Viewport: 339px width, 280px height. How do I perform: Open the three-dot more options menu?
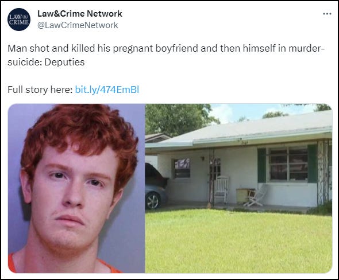click(327, 14)
